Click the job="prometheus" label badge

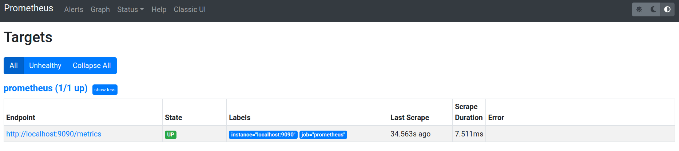[323, 135]
